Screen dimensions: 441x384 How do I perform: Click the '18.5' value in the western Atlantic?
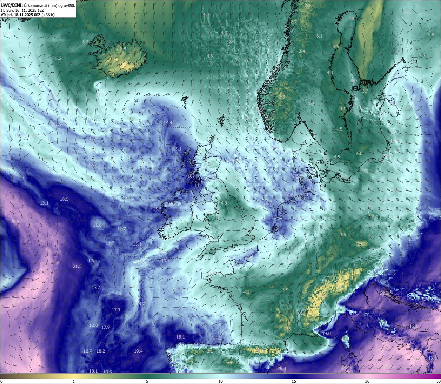click(64, 199)
